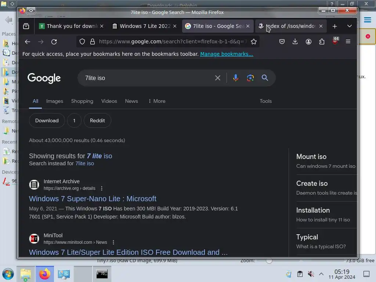Close the Index of /isos tab
Image resolution: width=376 pixels, height=282 pixels.
[321, 26]
